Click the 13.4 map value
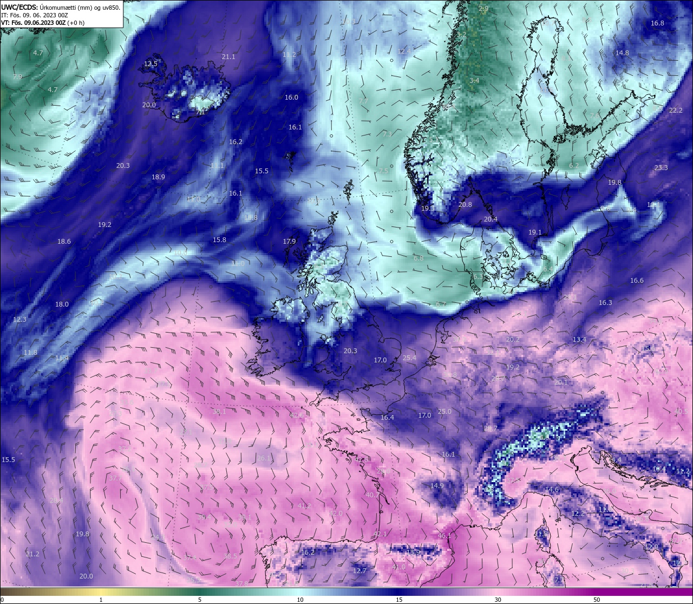 (x=579, y=340)
